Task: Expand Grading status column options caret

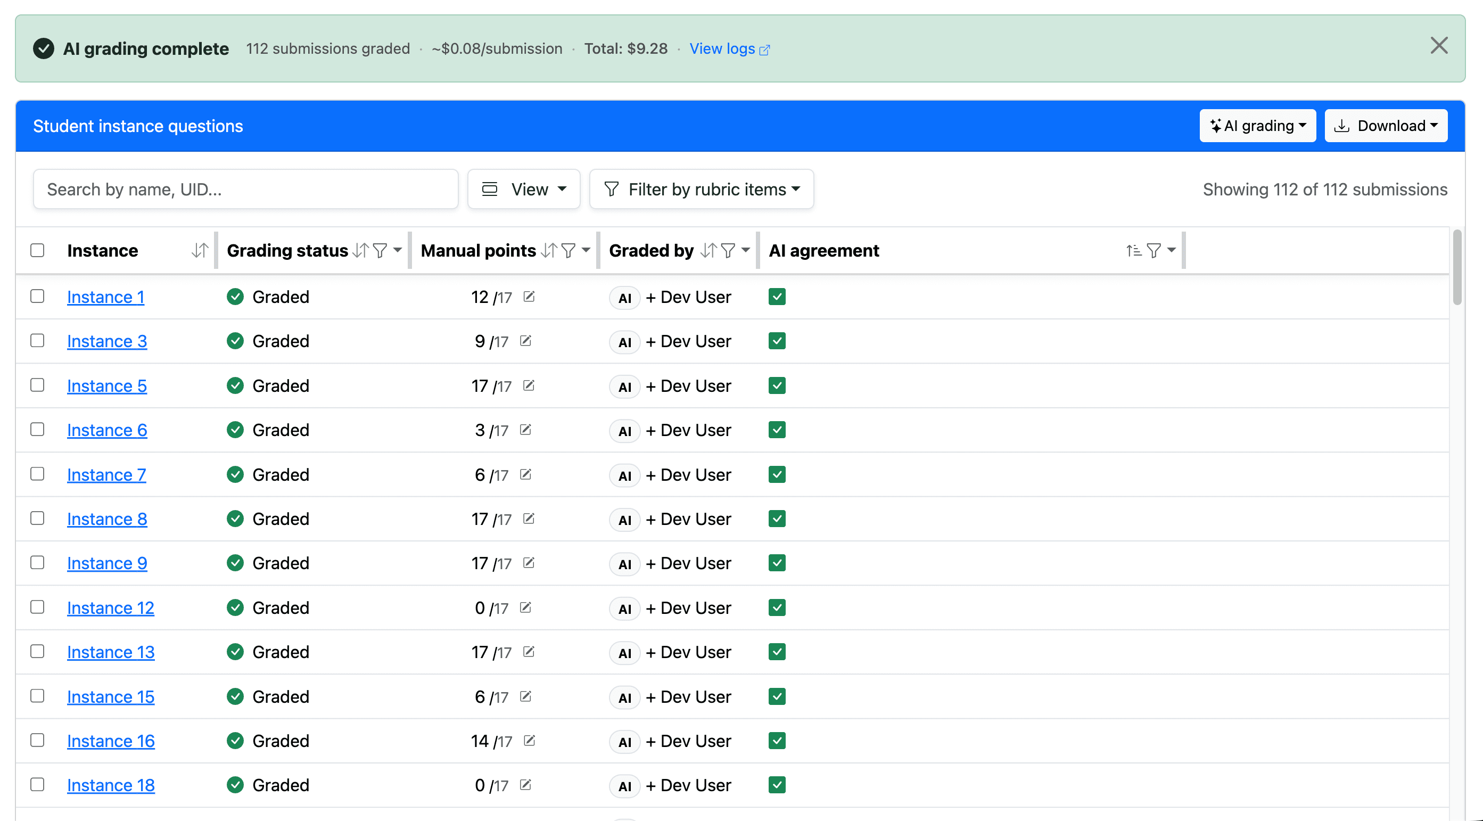Action: [x=397, y=250]
